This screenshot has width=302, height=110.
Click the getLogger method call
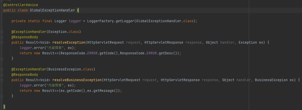point(125,21)
